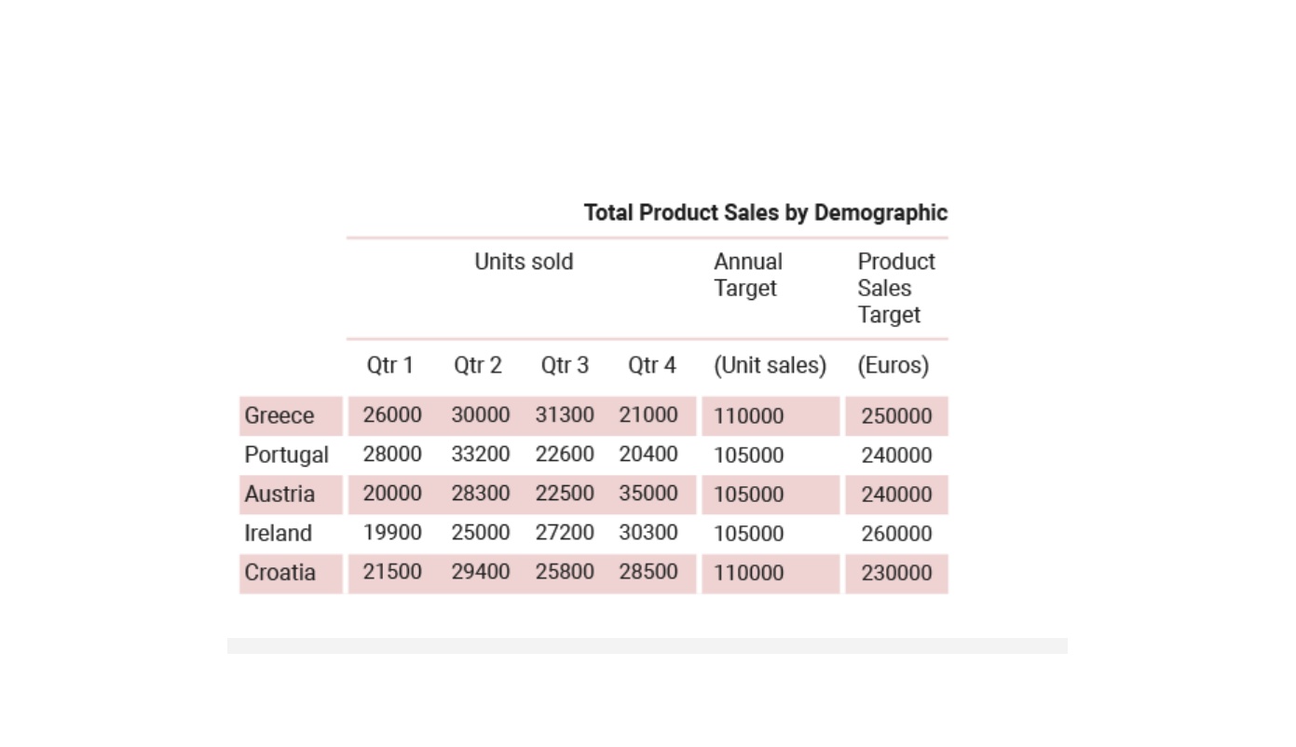Click the Qtr 2 column heading
This screenshot has height=747, width=1296.
[x=478, y=365]
